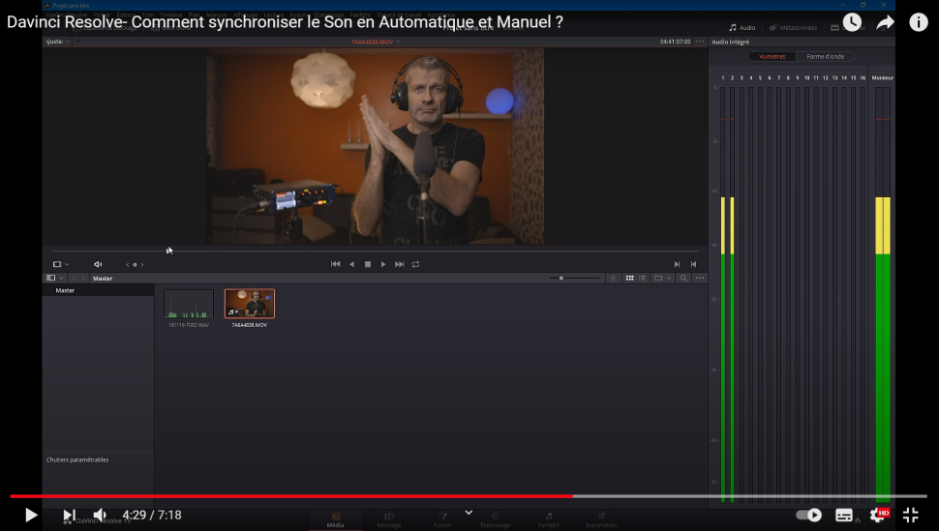The height and width of the screenshot is (531, 939).
Task: Open YouTube settings gear
Action: [879, 515]
